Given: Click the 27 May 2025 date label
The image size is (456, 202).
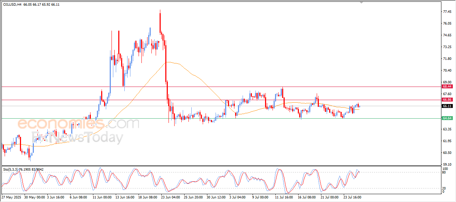Looking at the screenshot, I should pos(12,197).
